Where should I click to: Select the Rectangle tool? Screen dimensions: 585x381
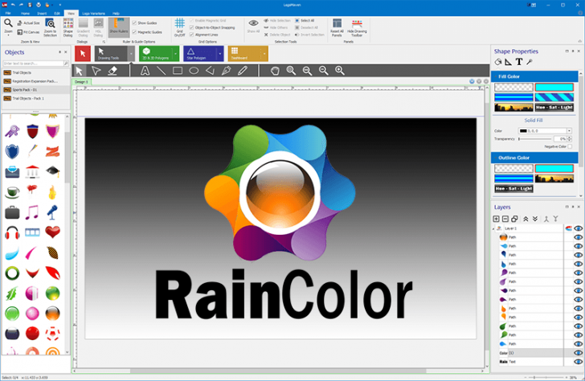(178, 71)
